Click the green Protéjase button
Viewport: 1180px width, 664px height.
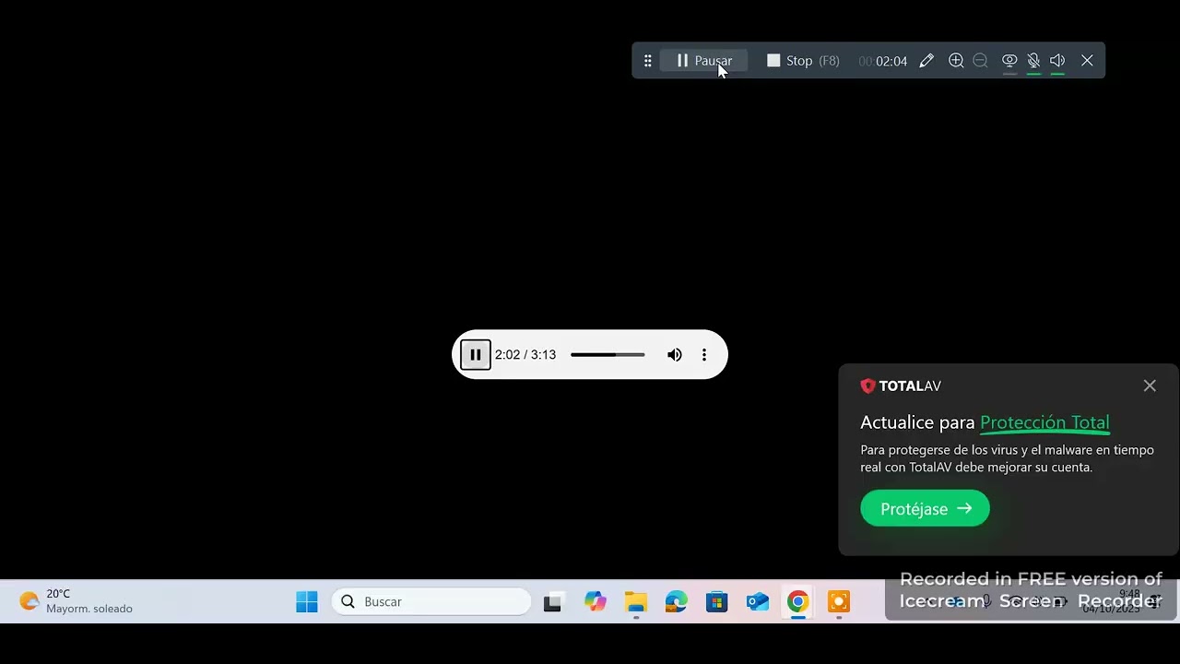tap(925, 508)
